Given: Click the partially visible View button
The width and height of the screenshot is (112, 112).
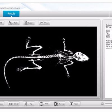Looking at the screenshot, I should point(2,104).
